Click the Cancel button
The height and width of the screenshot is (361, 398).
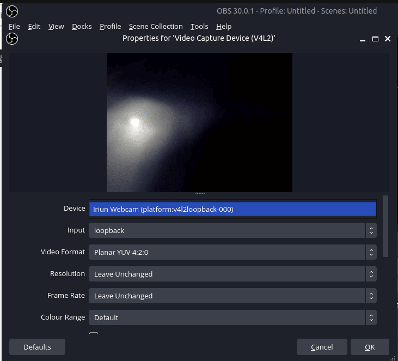coord(322,347)
